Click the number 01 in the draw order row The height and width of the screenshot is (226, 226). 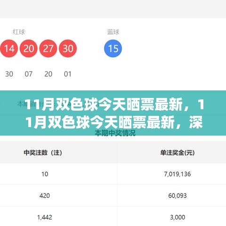(x=68, y=74)
